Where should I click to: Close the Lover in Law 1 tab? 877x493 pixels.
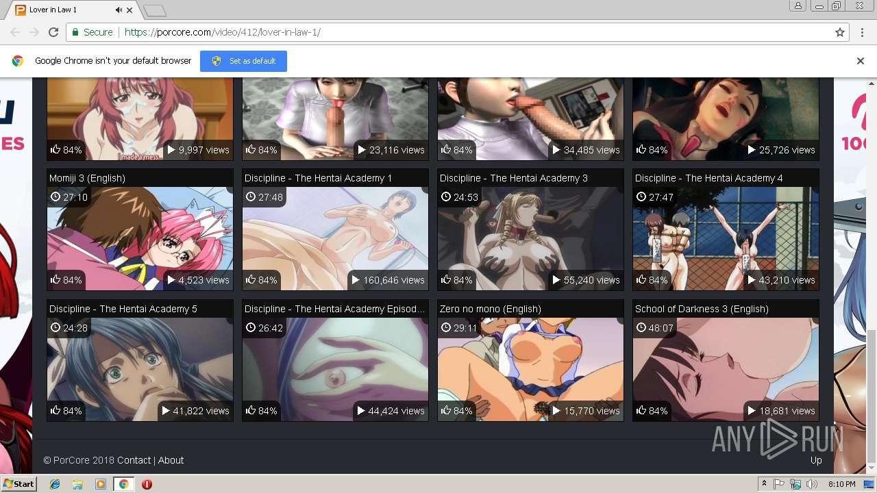pos(129,10)
